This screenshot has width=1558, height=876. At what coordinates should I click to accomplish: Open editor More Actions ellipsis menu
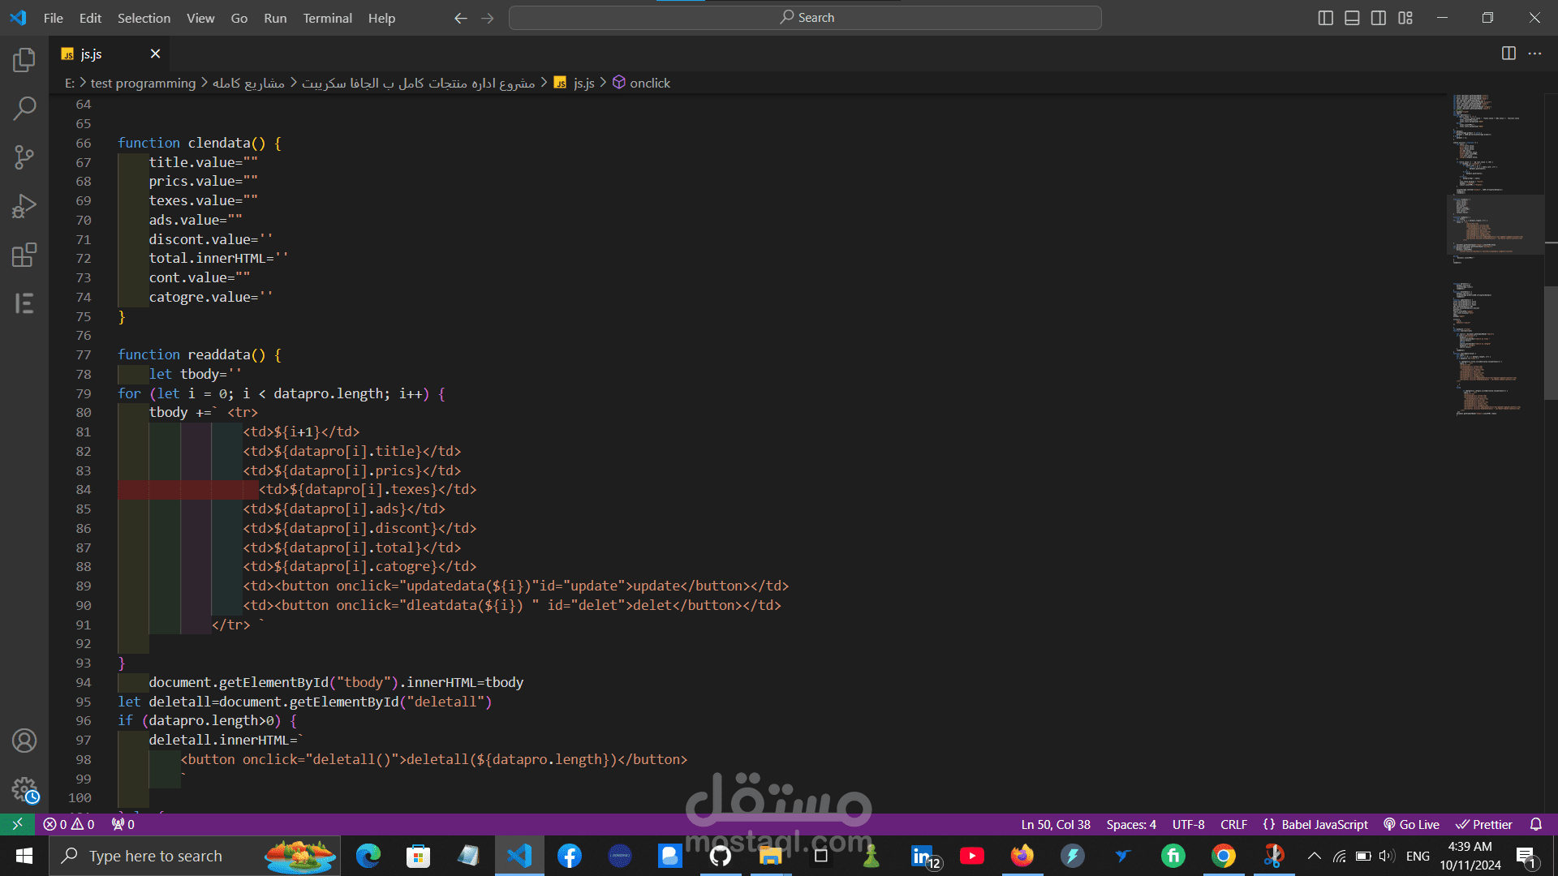click(1534, 54)
